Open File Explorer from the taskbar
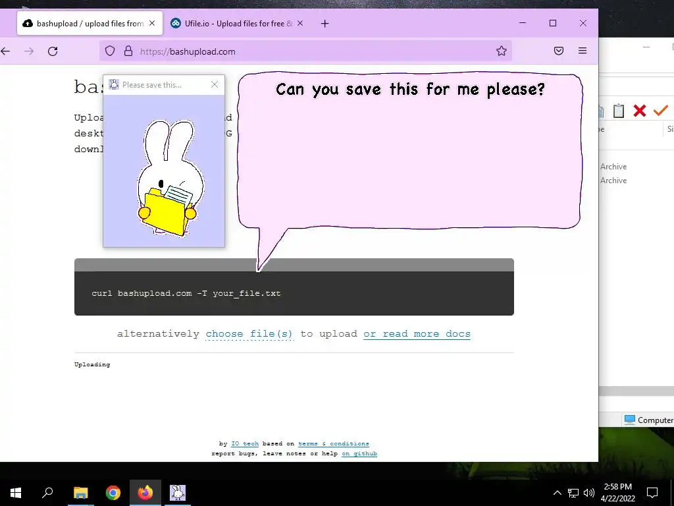The image size is (674, 506). 80,493
